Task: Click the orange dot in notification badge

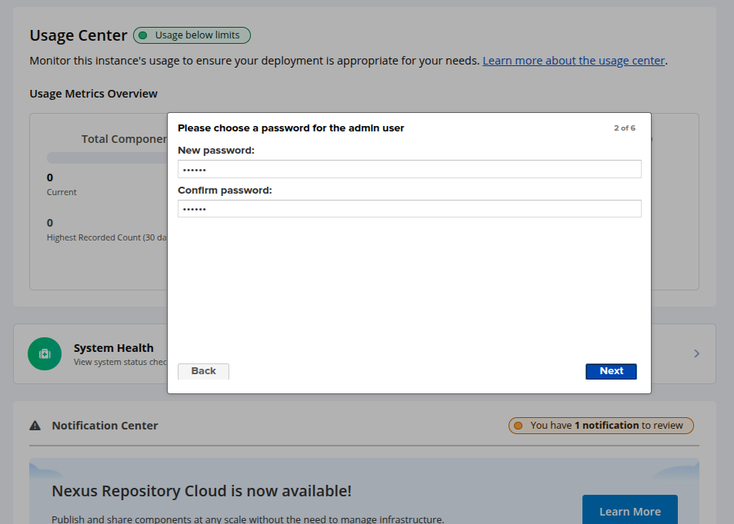Action: [x=518, y=426]
